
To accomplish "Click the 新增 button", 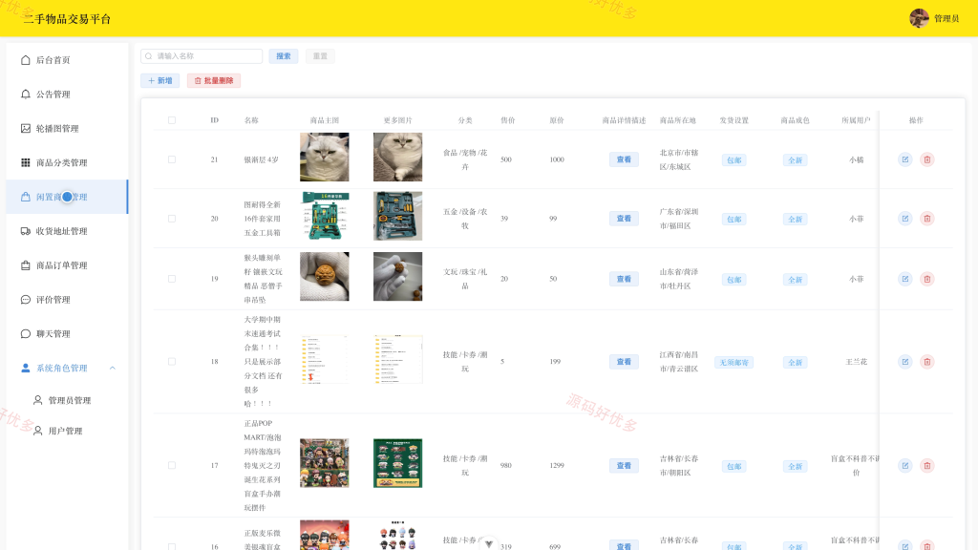I will click(160, 81).
